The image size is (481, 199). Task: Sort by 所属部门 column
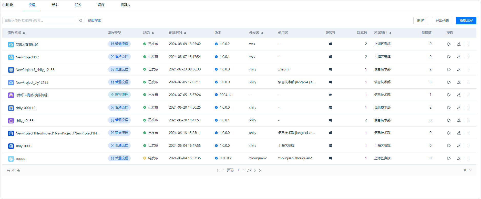pos(390,33)
